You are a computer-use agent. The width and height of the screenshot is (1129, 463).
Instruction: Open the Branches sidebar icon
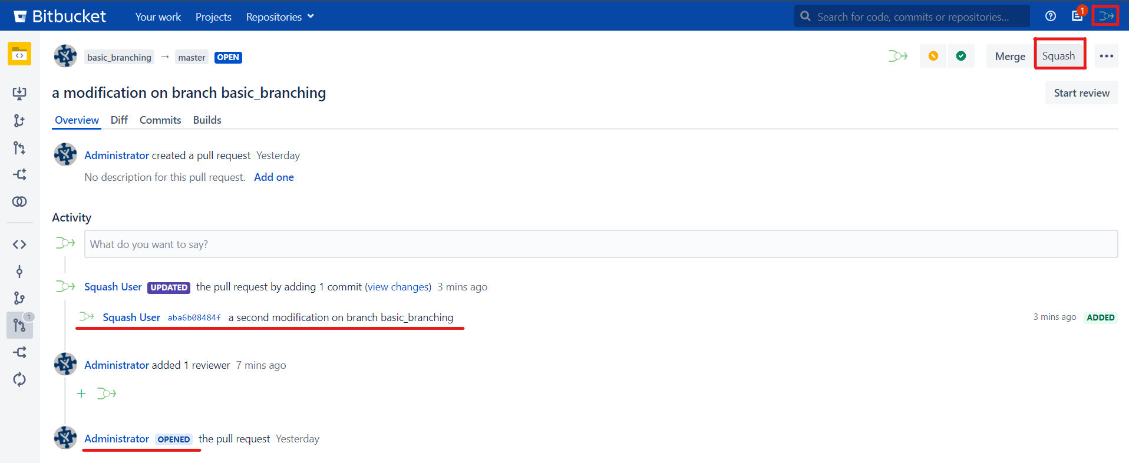[x=19, y=299]
